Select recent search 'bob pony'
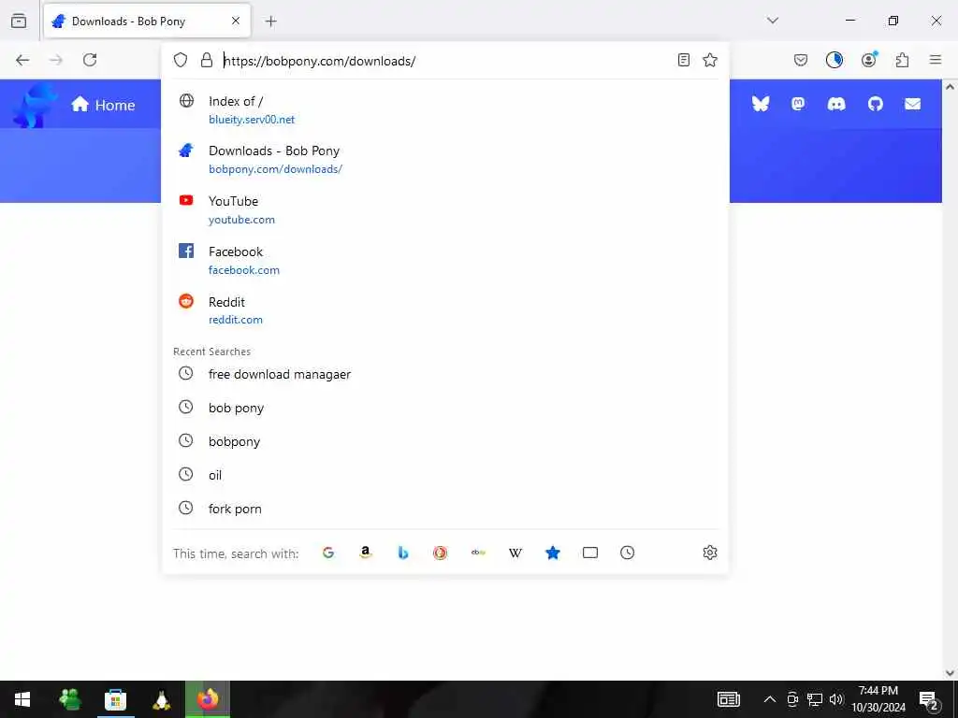 point(446,408)
